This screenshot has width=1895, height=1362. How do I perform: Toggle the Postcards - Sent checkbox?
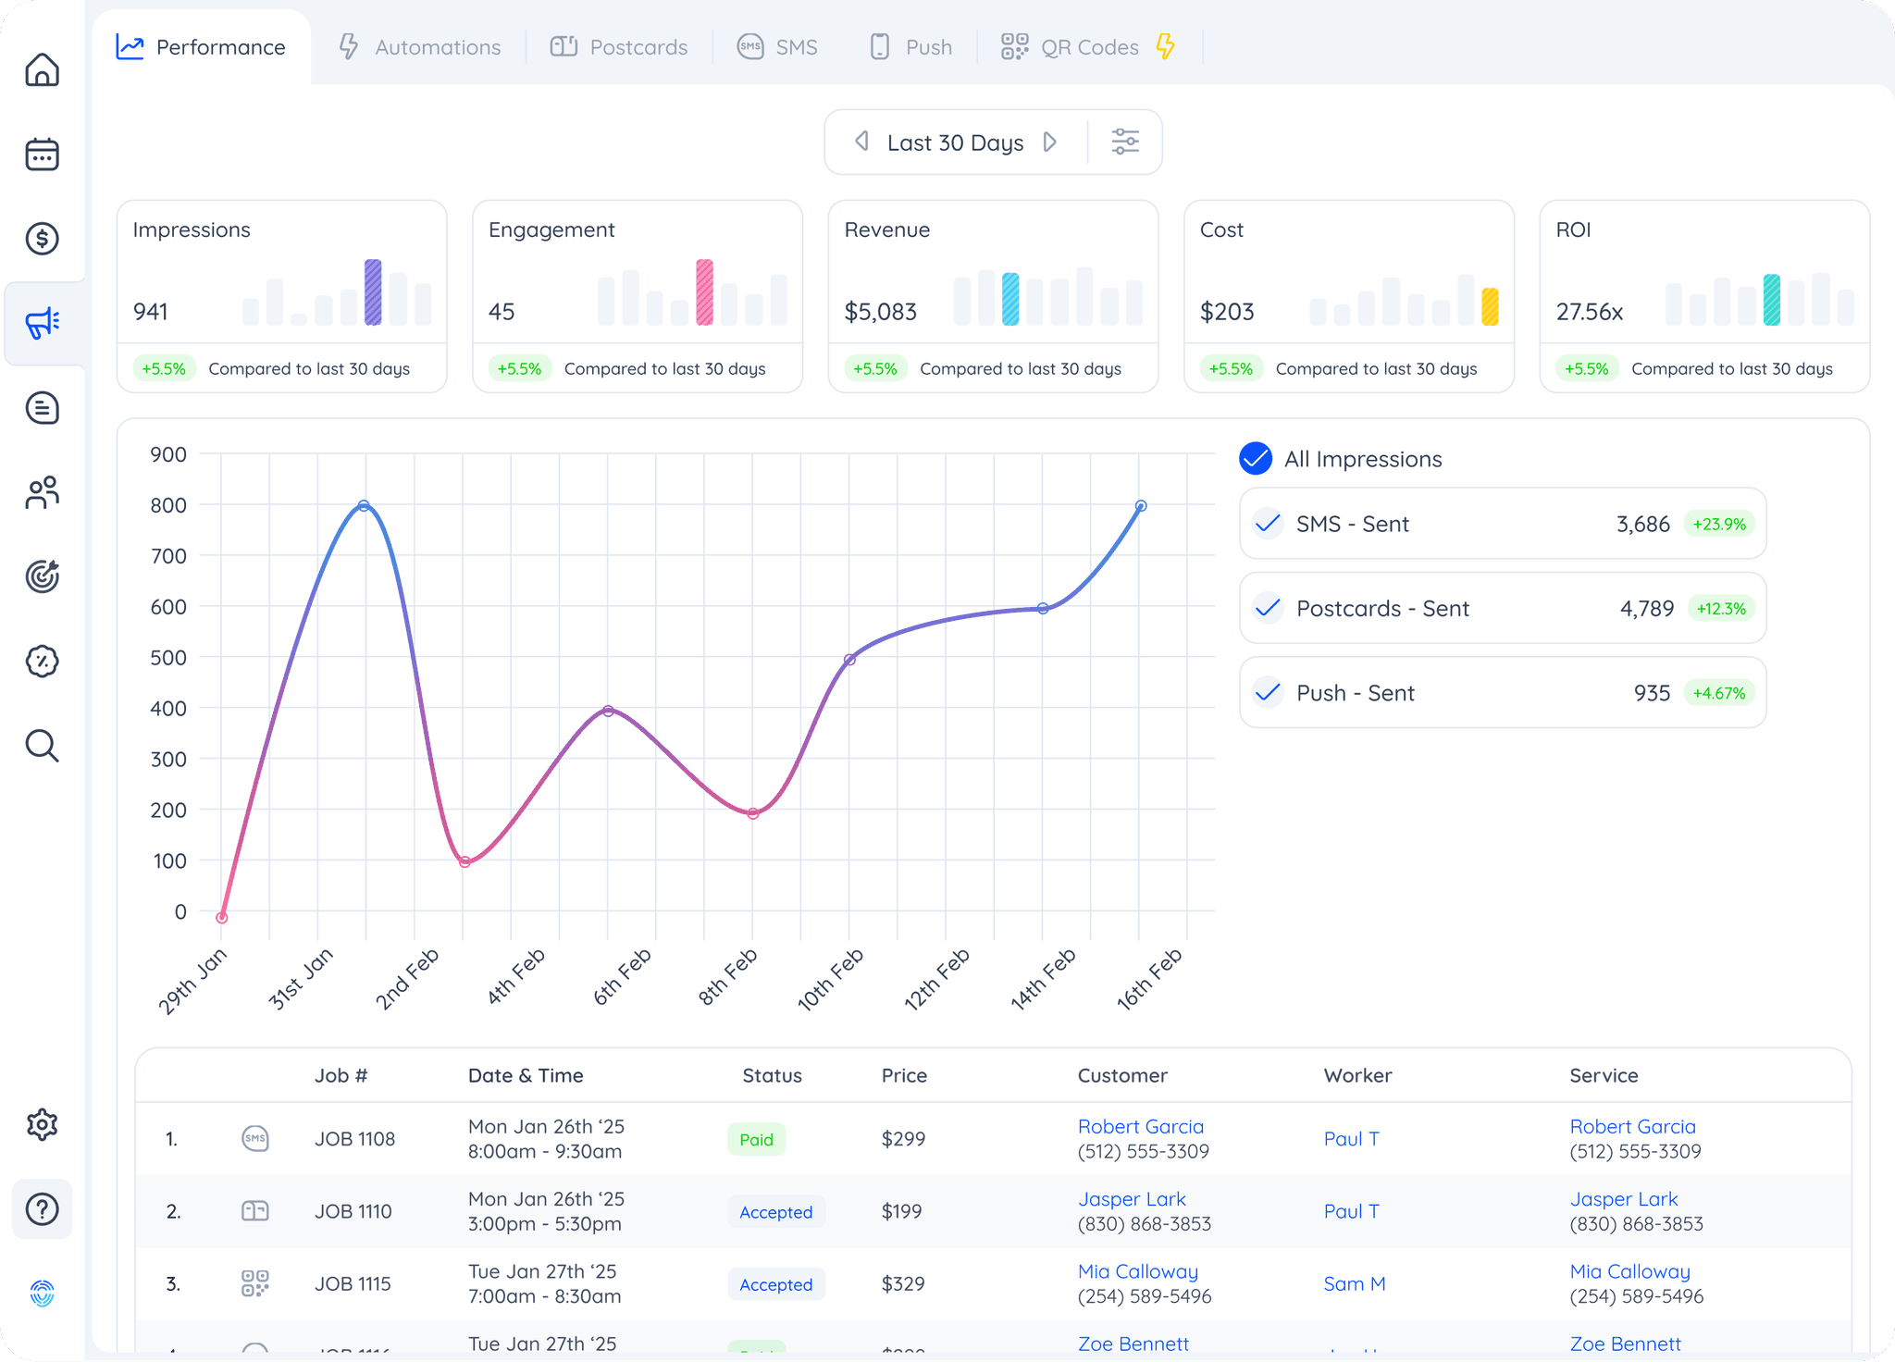(1268, 608)
